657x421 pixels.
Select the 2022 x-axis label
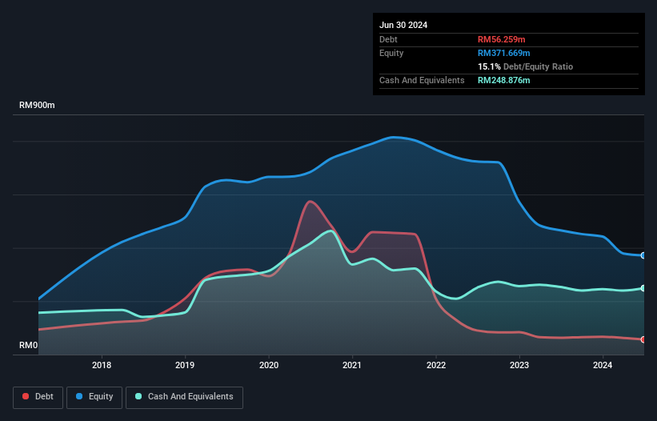click(436, 365)
